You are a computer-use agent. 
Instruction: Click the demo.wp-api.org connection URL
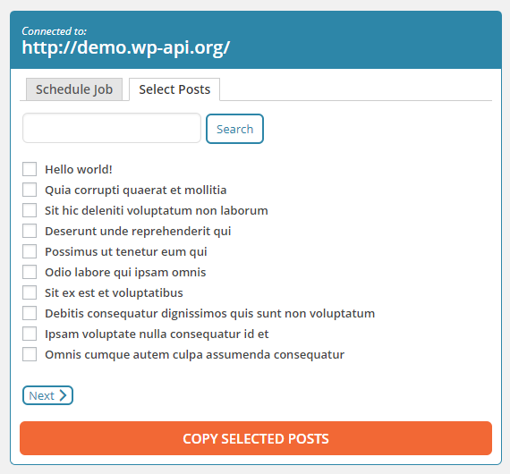coord(126,47)
